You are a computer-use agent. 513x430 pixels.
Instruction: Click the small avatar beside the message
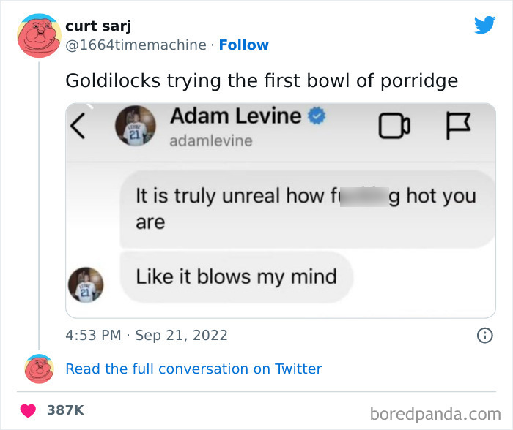pyautogui.click(x=86, y=284)
